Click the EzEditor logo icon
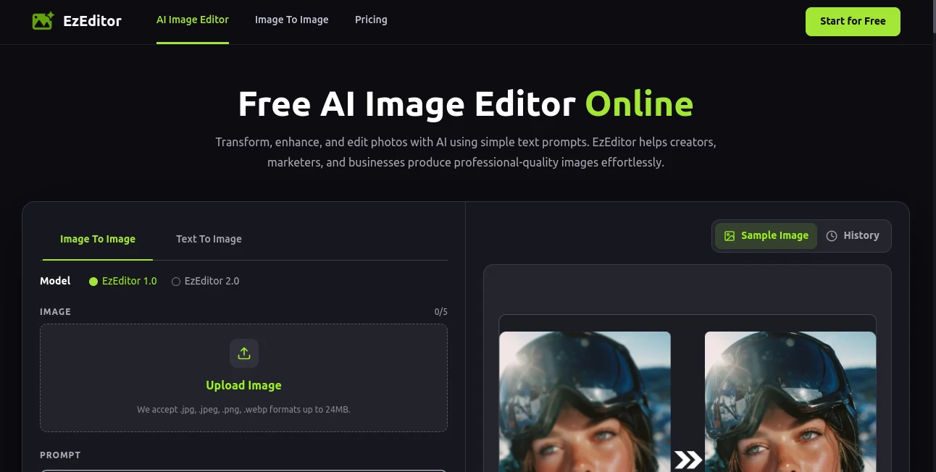This screenshot has height=472, width=936. click(x=43, y=20)
